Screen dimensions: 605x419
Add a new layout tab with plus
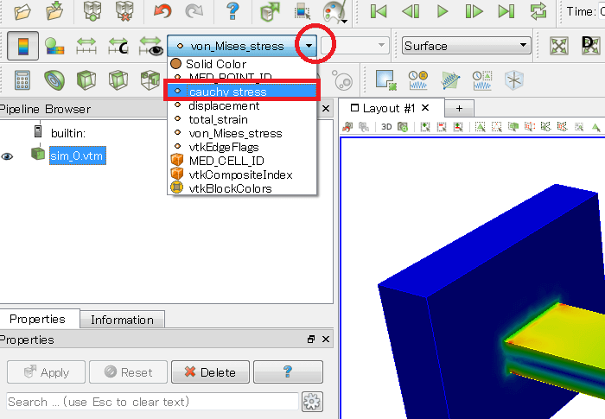[459, 108]
